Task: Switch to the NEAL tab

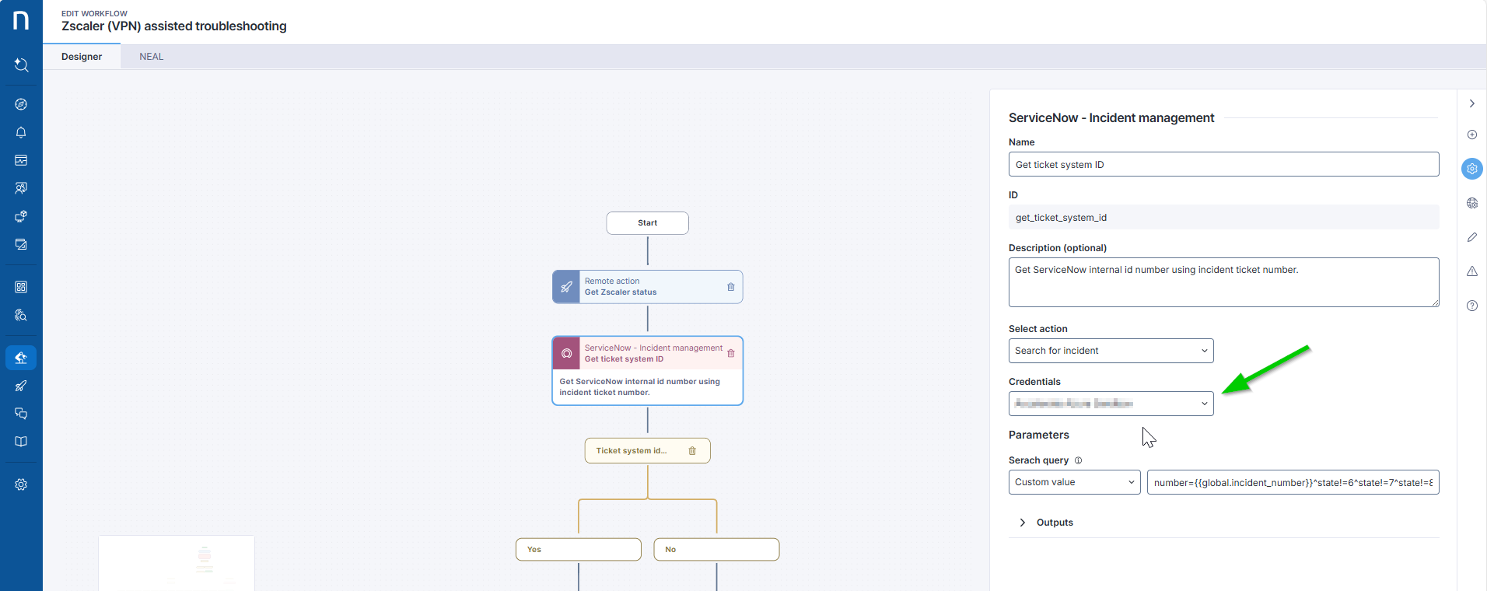Action: click(x=151, y=57)
